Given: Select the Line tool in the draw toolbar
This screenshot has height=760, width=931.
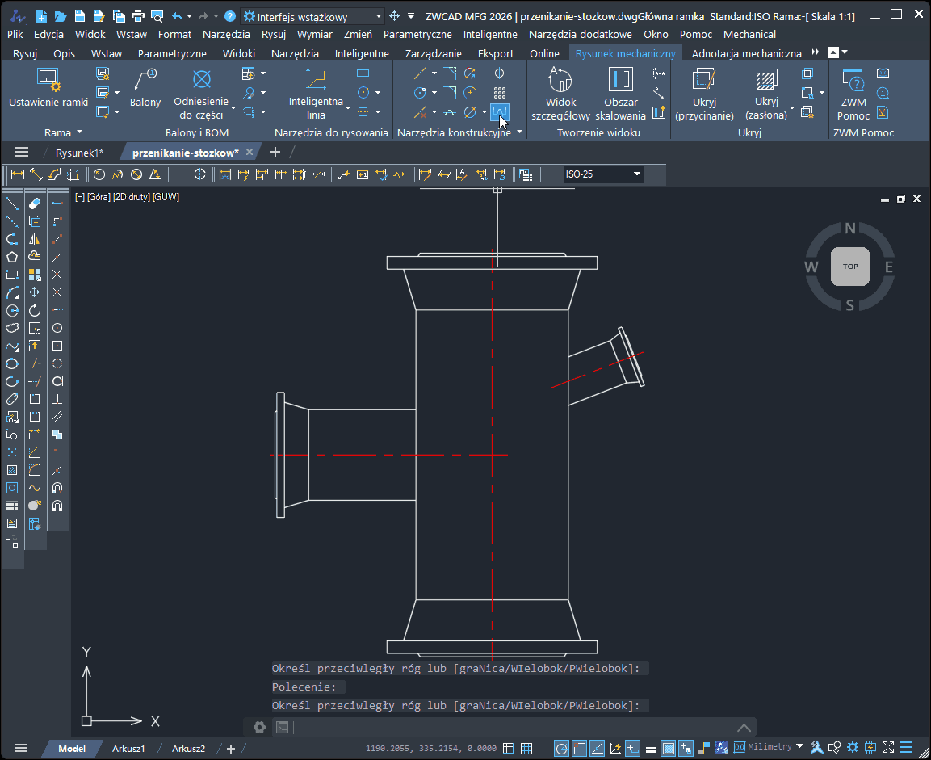Looking at the screenshot, I should [12, 204].
